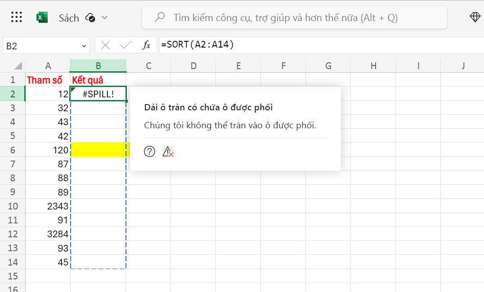This screenshot has height=292, width=484.
Task: Click the cell containing 42
Action: pyautogui.click(x=48, y=136)
